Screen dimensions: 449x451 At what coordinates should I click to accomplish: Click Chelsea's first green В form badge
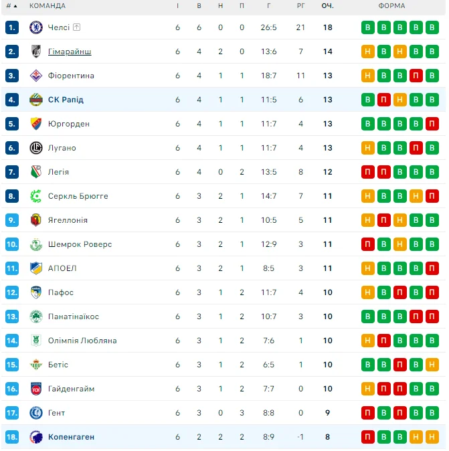(367, 27)
